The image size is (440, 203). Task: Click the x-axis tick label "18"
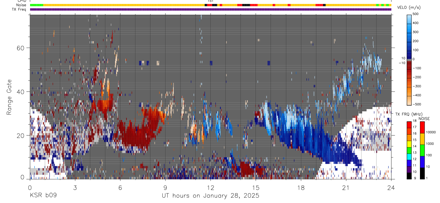pyautogui.click(x=301, y=188)
